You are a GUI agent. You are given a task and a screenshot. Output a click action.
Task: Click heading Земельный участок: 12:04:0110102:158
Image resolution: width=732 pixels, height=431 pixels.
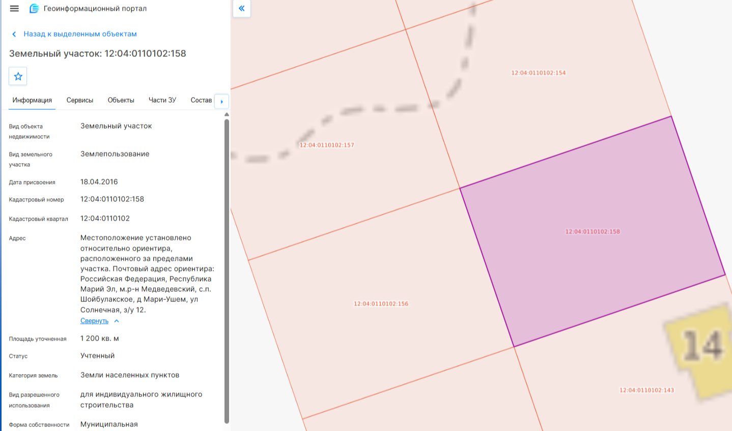point(98,53)
